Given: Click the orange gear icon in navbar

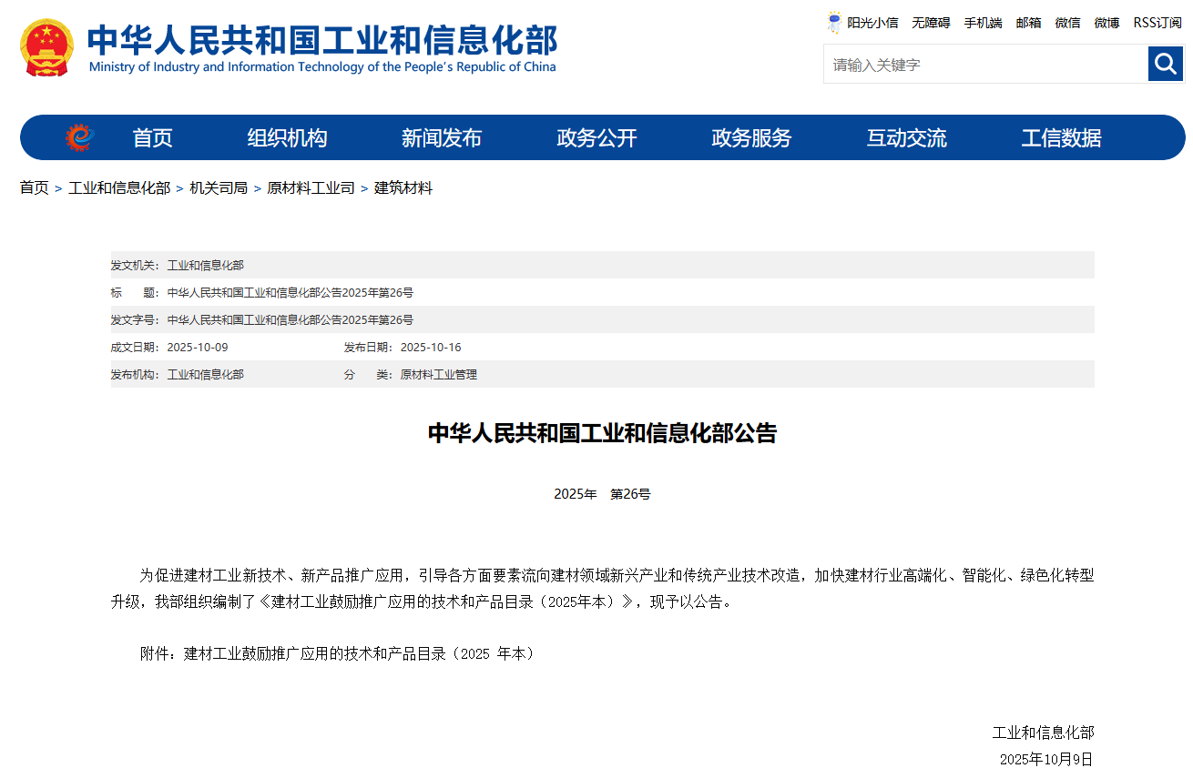Looking at the screenshot, I should (79, 137).
